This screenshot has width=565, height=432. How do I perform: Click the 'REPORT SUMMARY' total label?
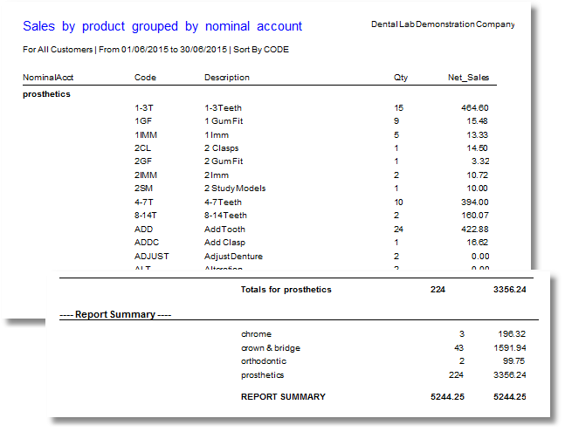[283, 397]
